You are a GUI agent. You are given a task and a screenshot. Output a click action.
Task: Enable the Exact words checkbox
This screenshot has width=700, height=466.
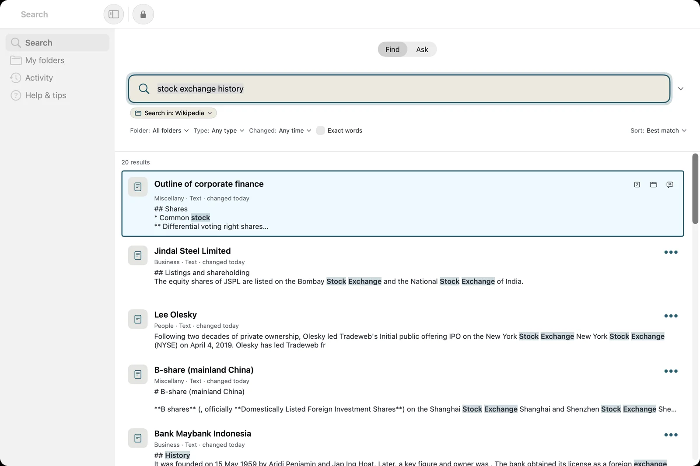(320, 130)
